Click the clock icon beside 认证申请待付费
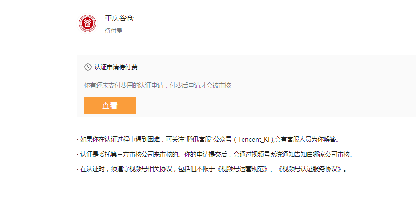The image size is (416, 197). click(x=87, y=67)
